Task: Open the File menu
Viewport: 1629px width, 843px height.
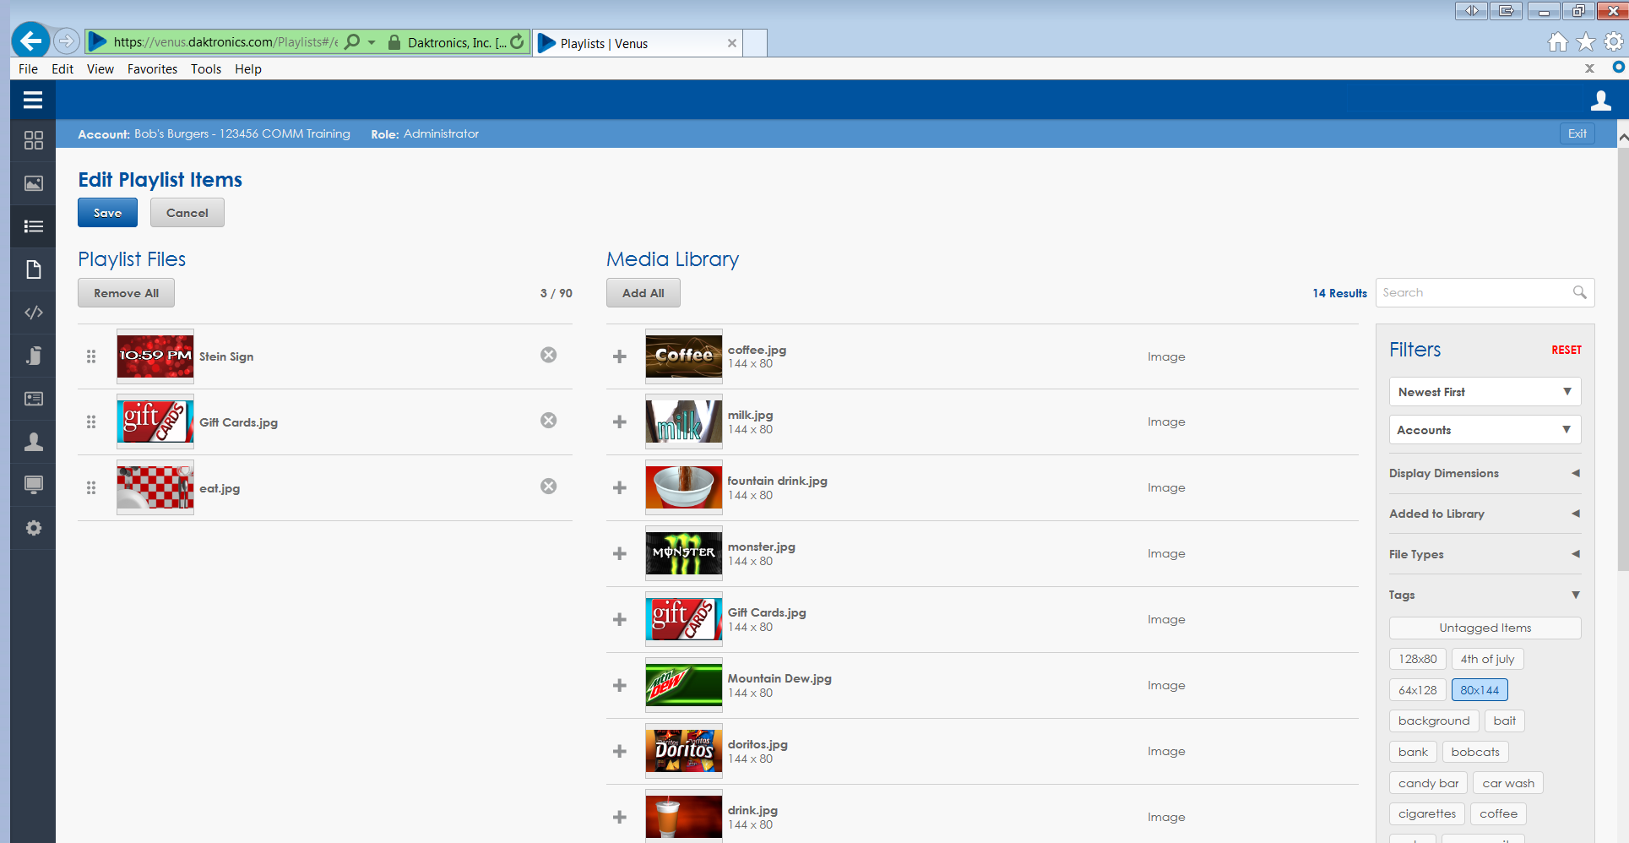Action: click(x=28, y=69)
